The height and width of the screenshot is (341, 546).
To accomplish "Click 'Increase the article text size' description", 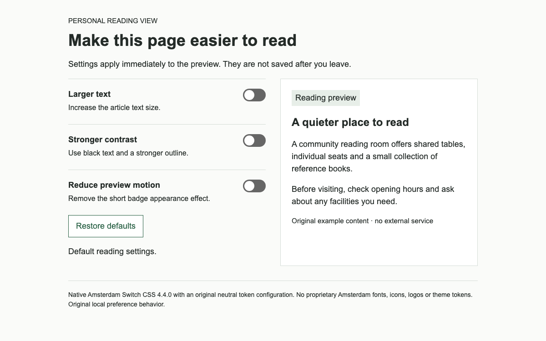I will (114, 108).
